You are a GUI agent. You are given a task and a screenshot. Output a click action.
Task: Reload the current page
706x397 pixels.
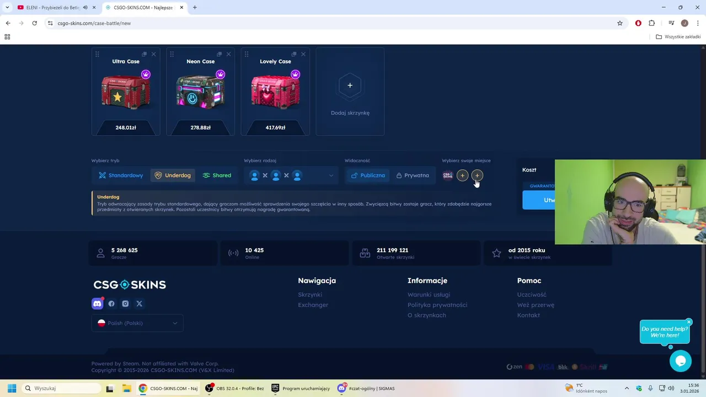click(x=34, y=23)
